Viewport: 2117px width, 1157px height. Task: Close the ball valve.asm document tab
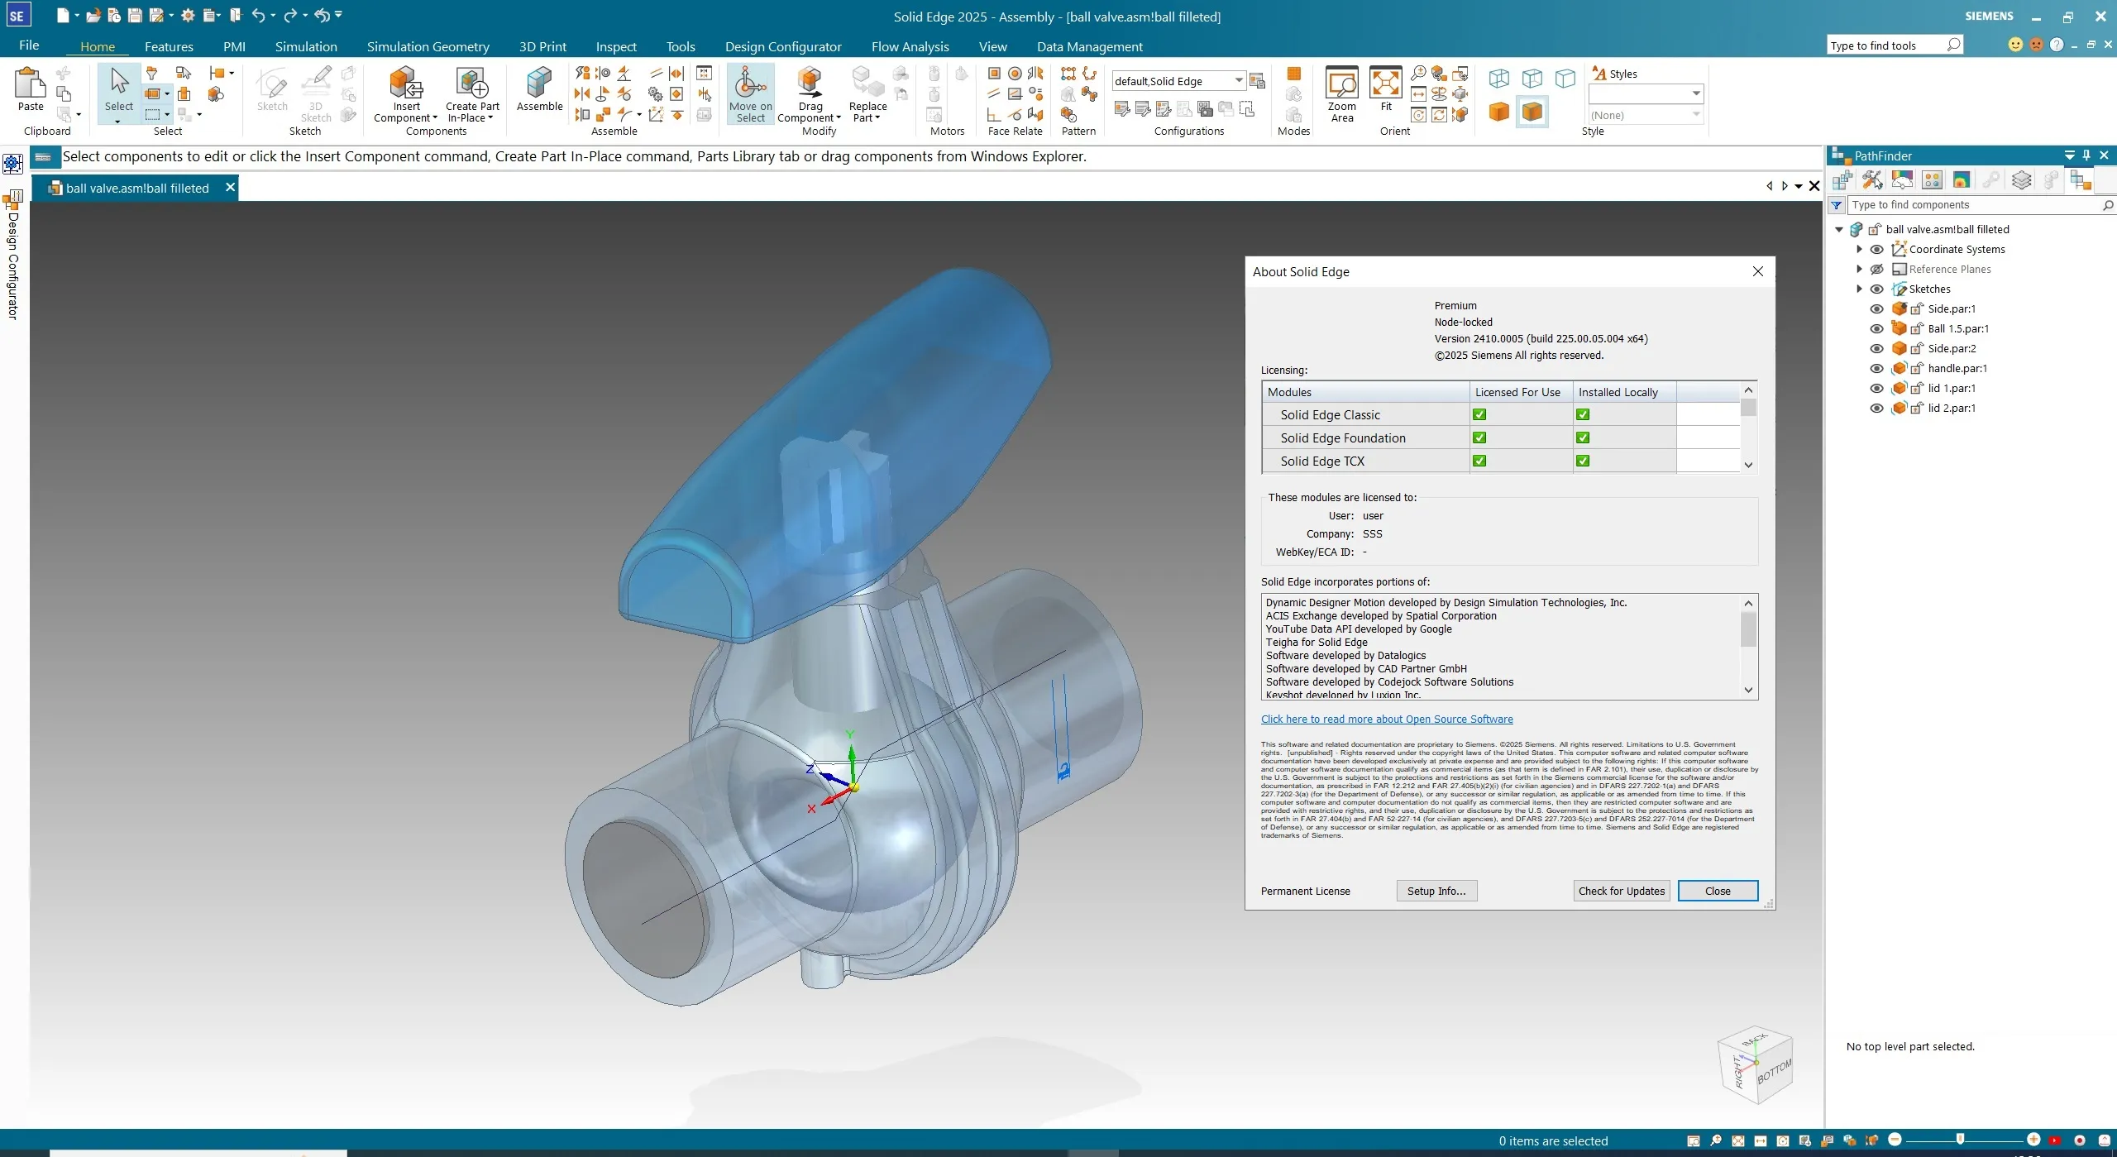tap(230, 188)
